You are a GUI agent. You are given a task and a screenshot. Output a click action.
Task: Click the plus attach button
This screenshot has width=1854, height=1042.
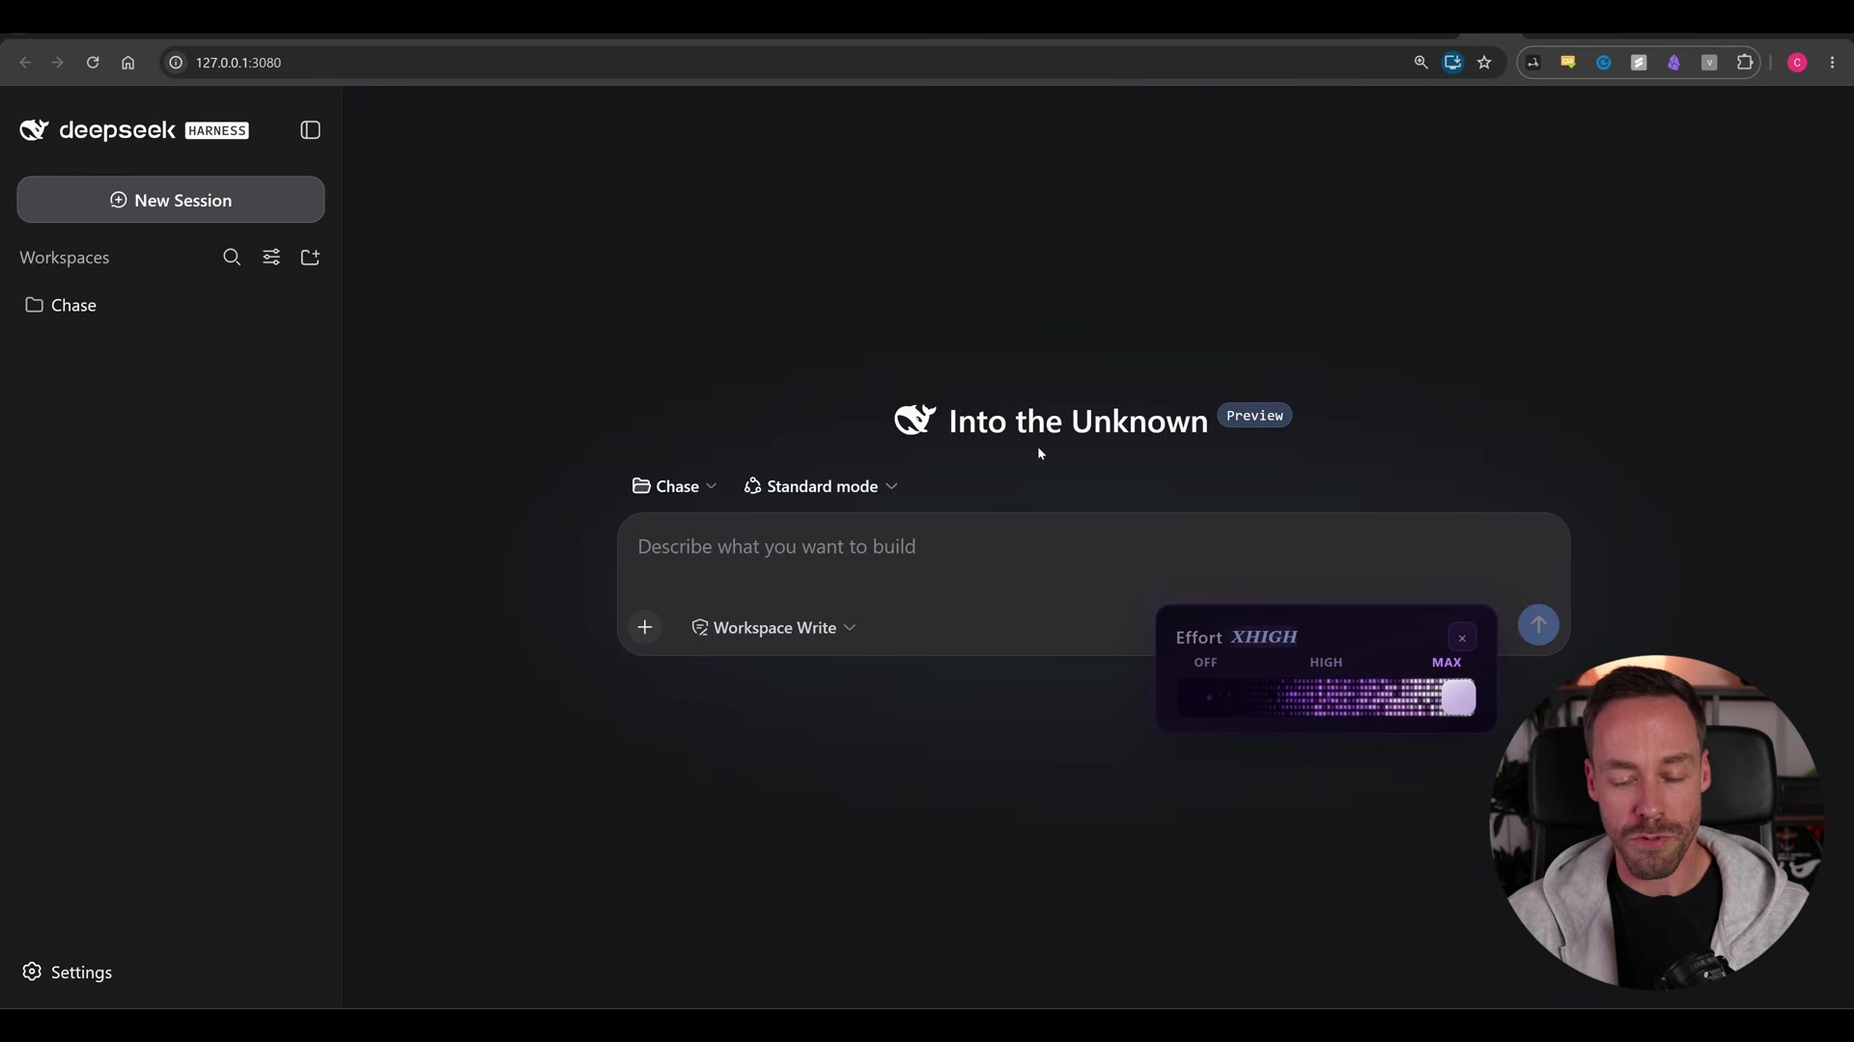(645, 627)
